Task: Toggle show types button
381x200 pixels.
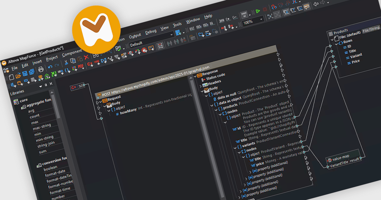Action: (x=293, y=10)
